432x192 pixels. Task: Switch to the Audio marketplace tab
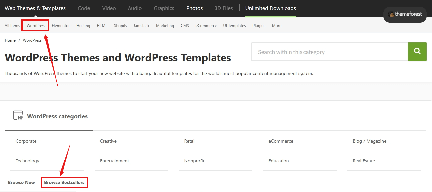[135, 8]
